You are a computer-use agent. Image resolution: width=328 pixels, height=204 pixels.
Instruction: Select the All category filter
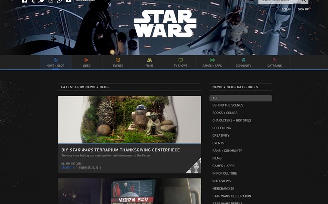pyautogui.click(x=241, y=98)
